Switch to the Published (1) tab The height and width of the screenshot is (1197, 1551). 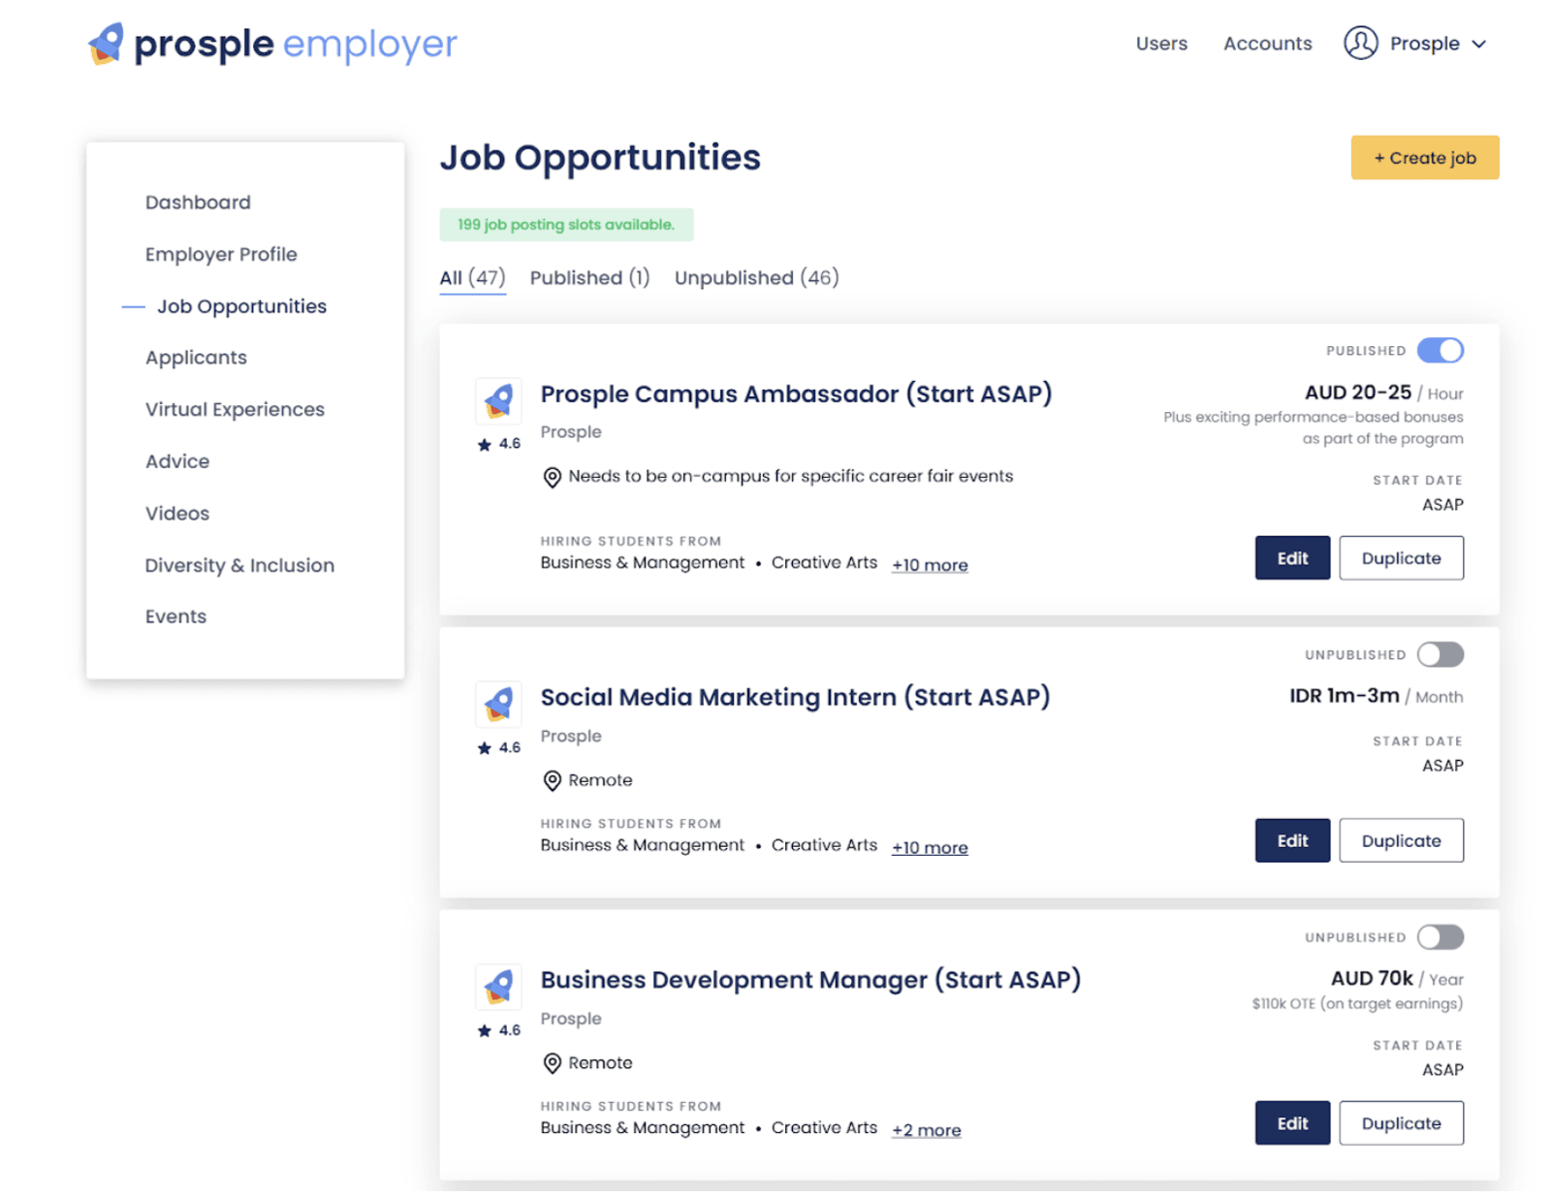(589, 278)
